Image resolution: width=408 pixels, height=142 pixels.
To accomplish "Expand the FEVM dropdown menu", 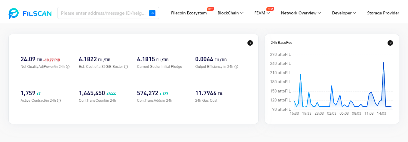I will pos(262,13).
